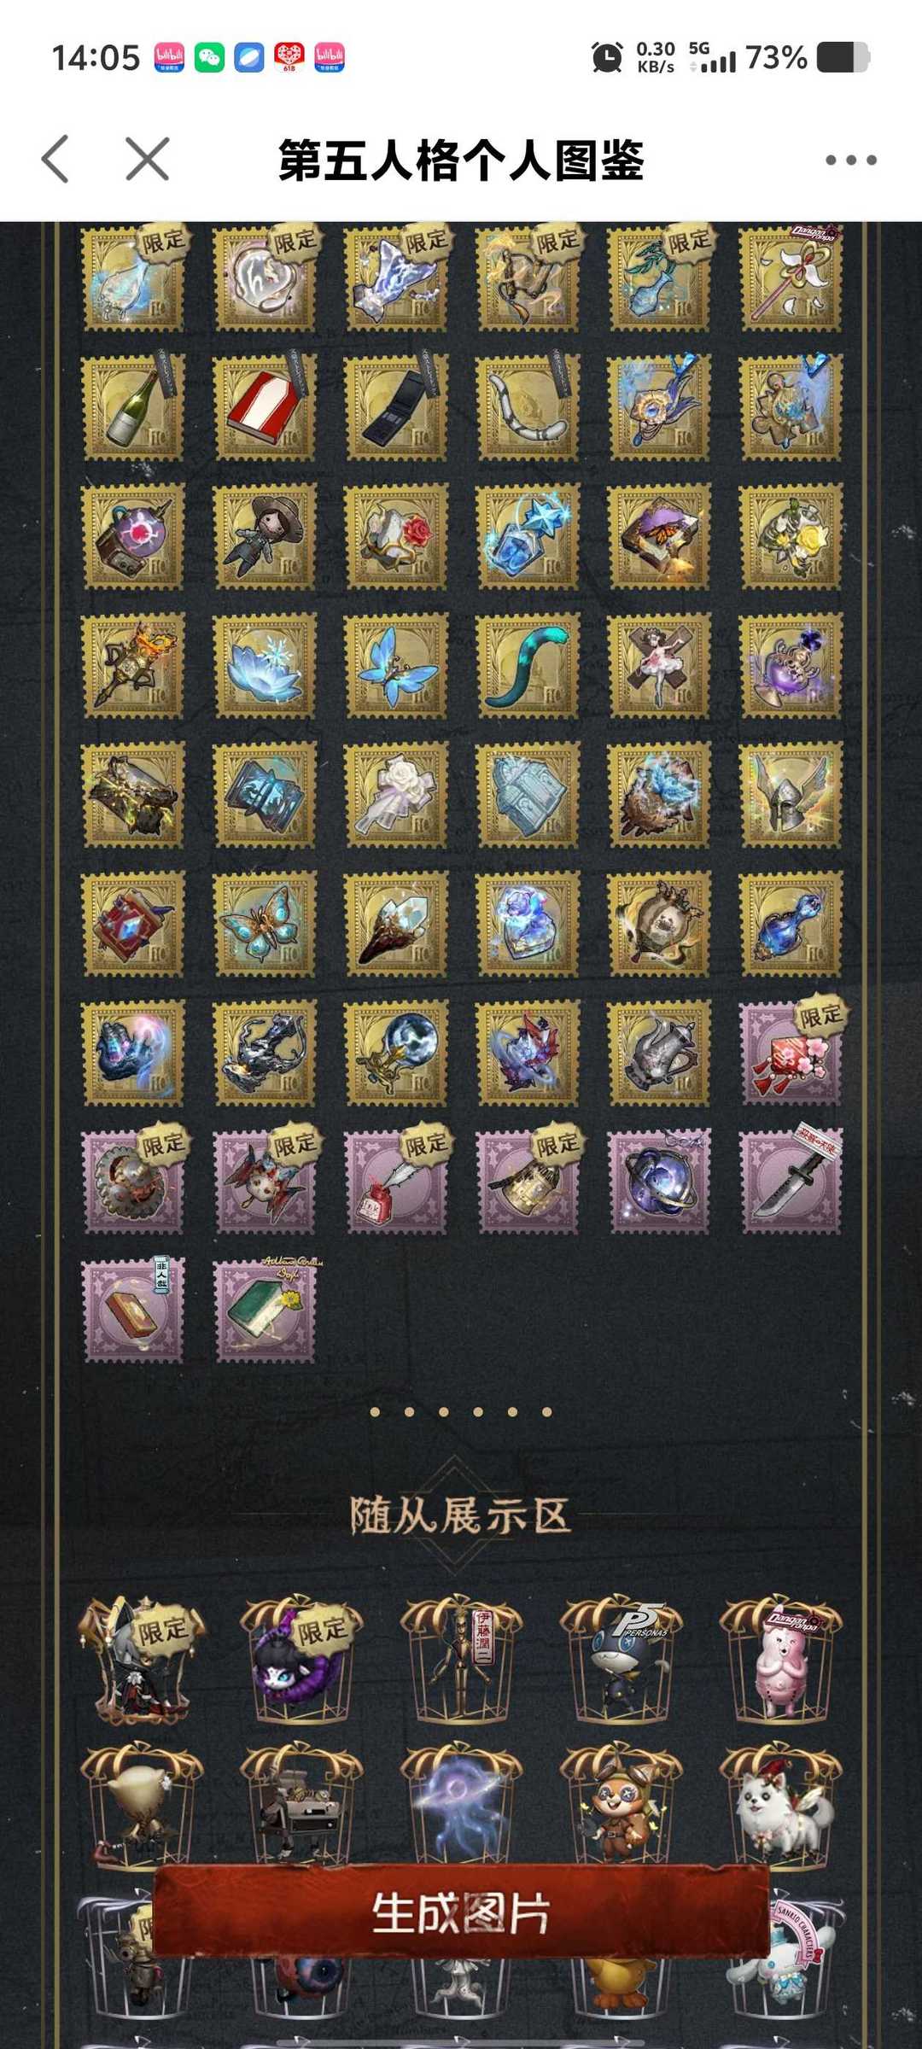The height and width of the screenshot is (2049, 922).
Task: Click the 生成图片 button
Action: click(461, 1911)
